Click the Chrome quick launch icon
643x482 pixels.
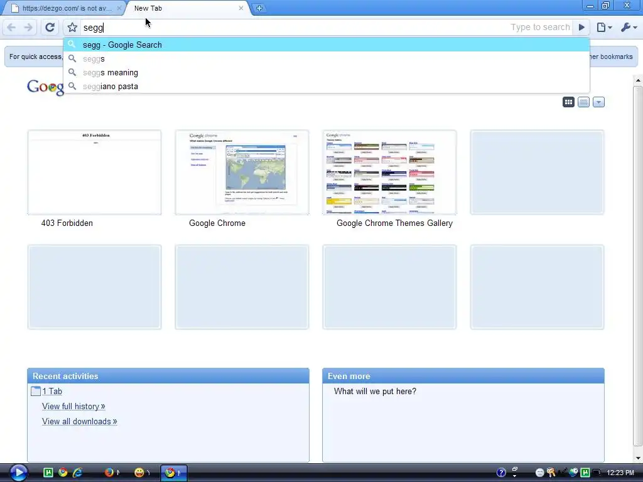click(x=63, y=473)
